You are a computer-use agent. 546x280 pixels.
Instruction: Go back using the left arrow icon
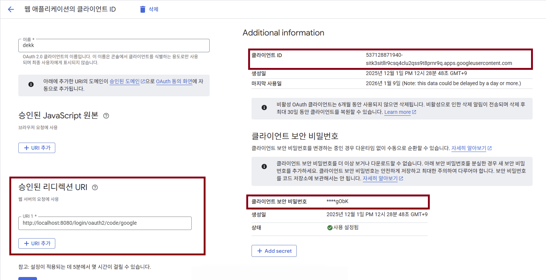point(11,9)
